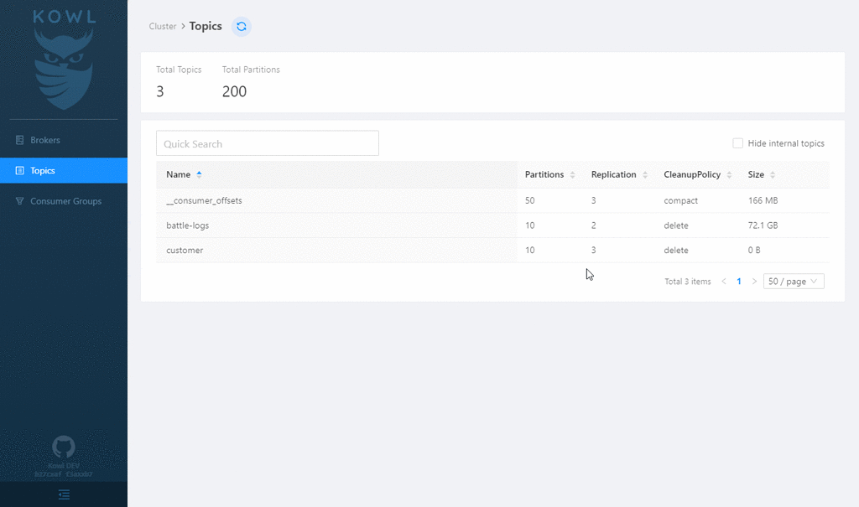Sort topics by Size sorter icon
The image size is (859, 507).
[x=773, y=174]
